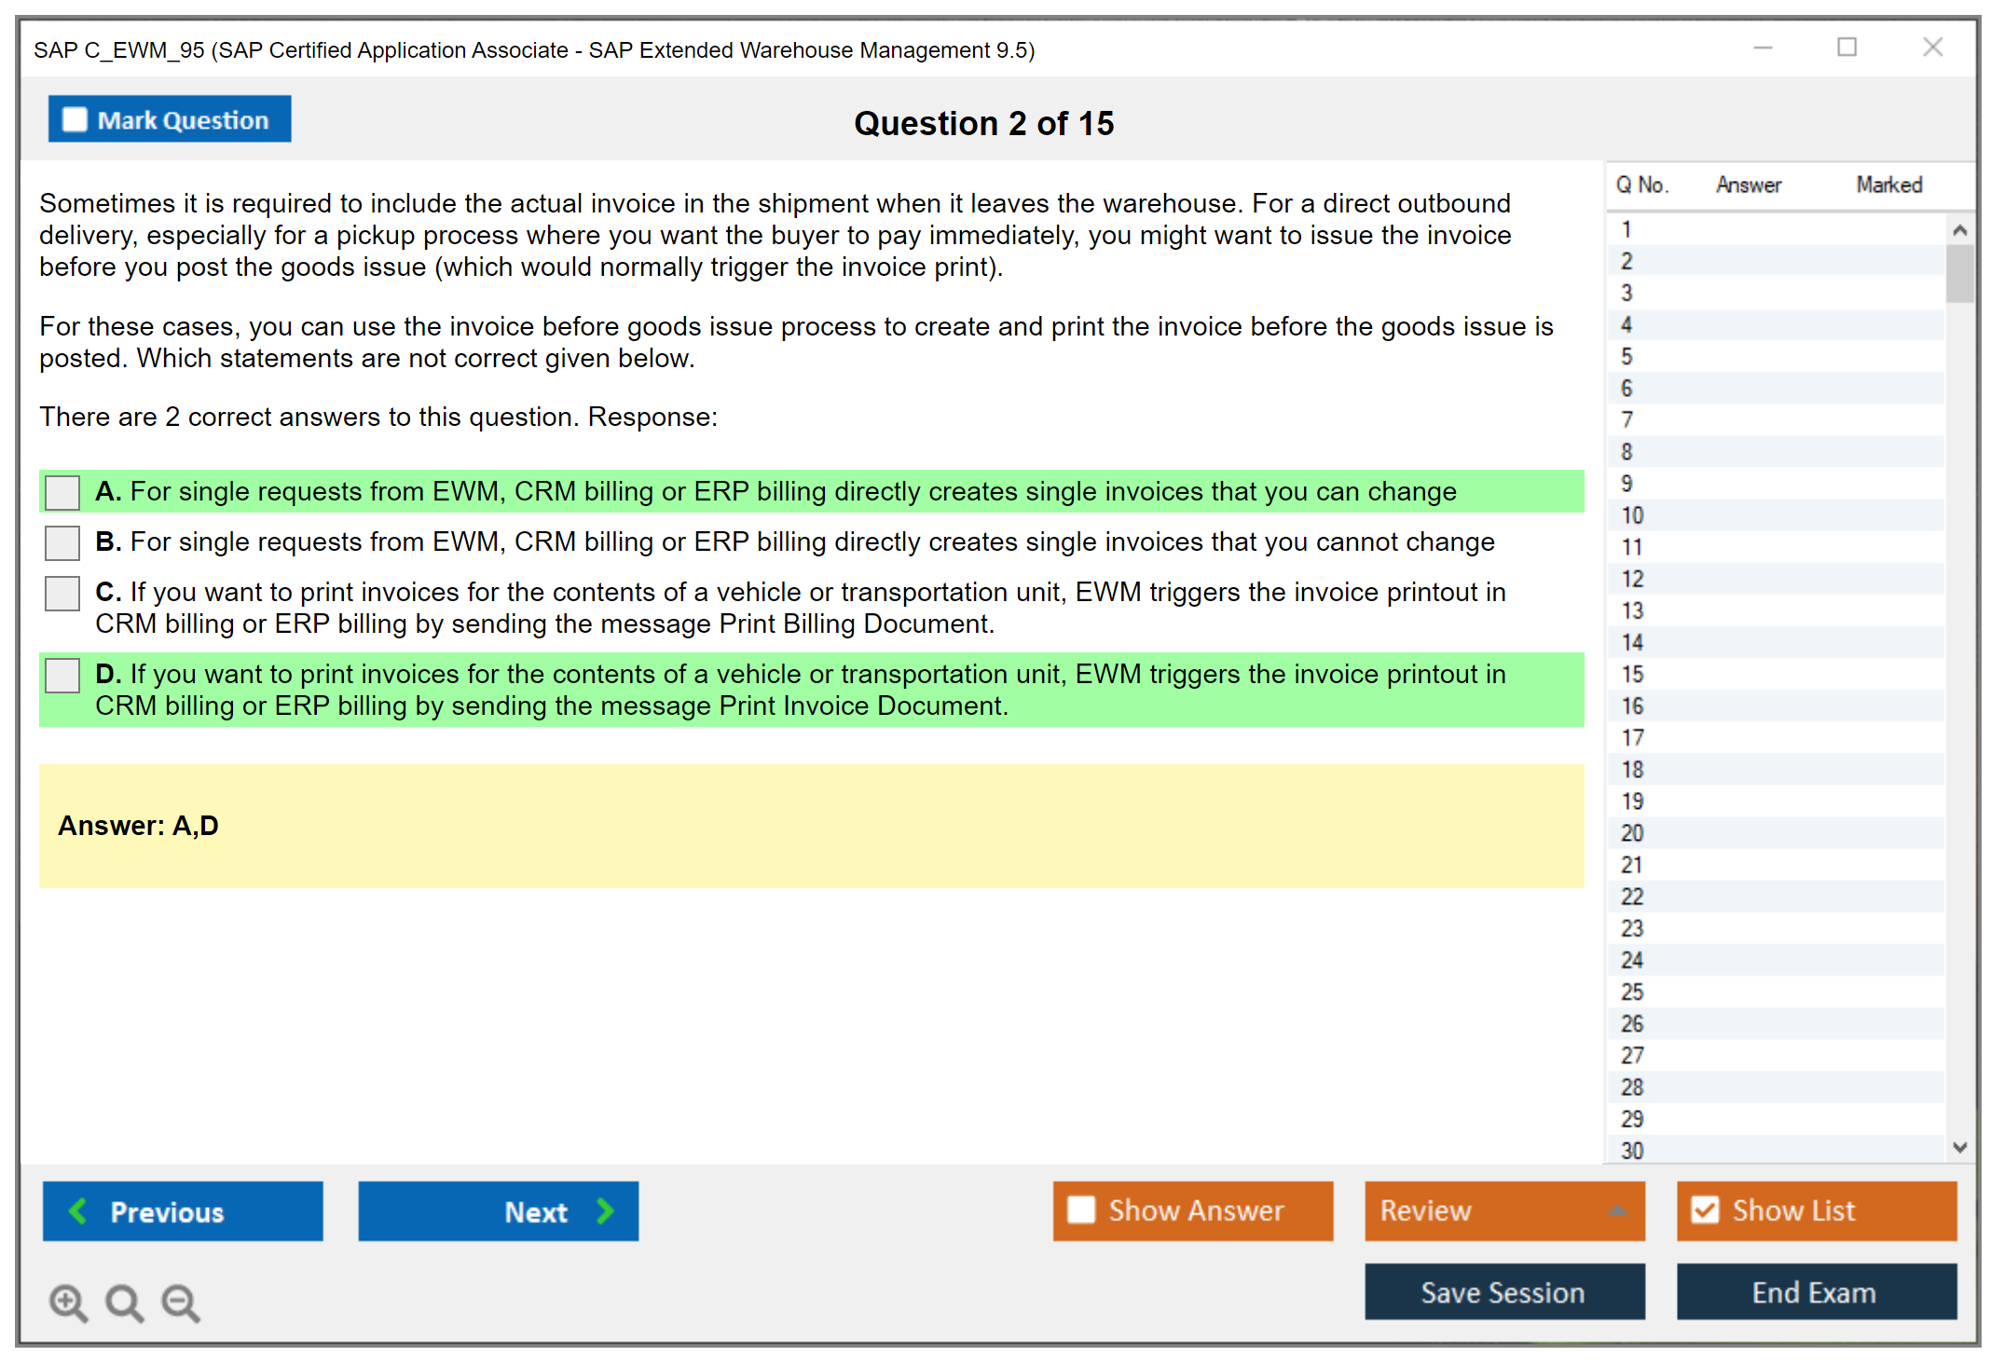Select question 21 in the list

[x=1631, y=865]
